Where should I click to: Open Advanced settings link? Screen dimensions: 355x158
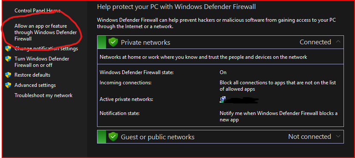(35, 85)
